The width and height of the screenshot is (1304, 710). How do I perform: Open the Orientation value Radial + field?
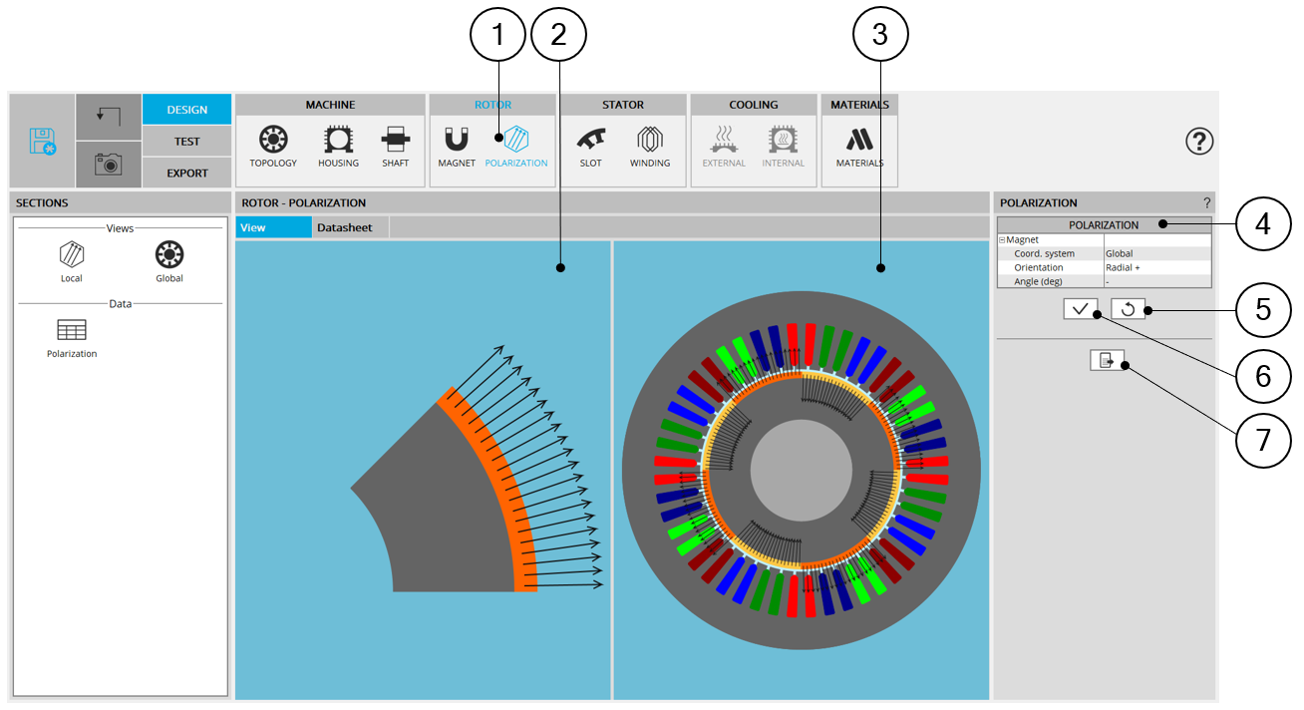point(1156,268)
